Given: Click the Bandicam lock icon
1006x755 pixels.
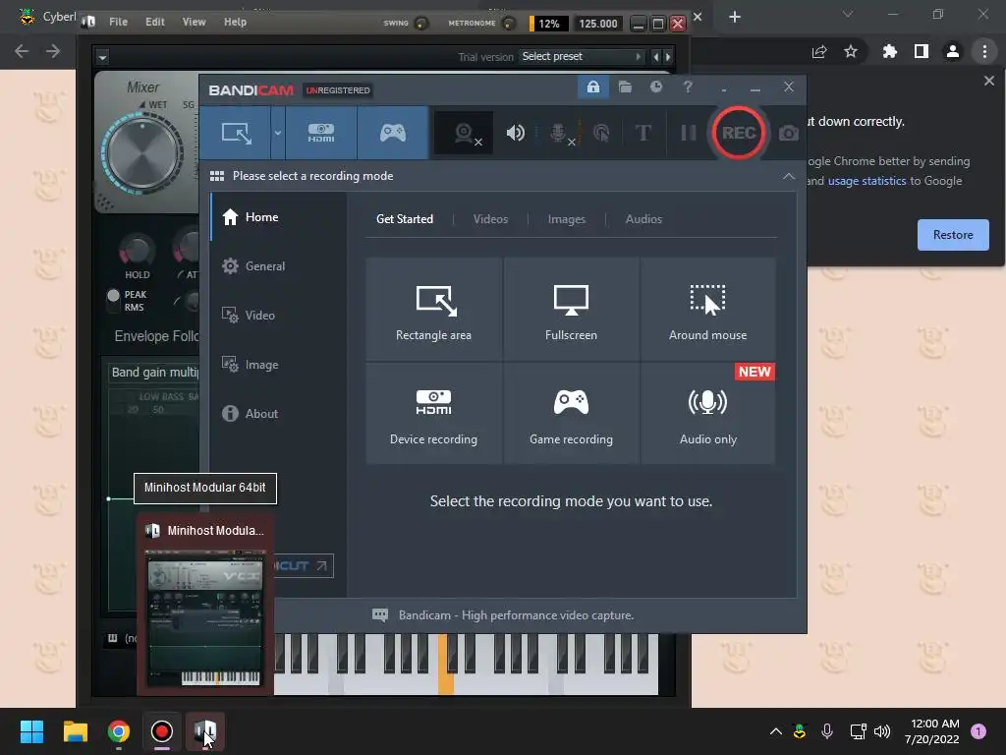Looking at the screenshot, I should [592, 87].
